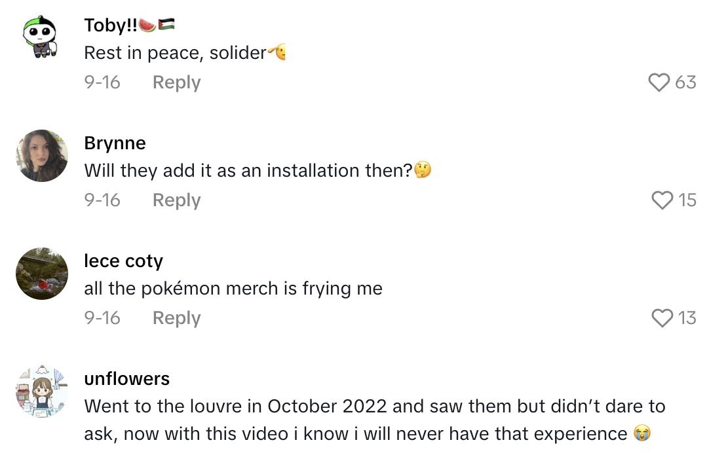Like lece coty's pokémon merch comment
This screenshot has width=709, height=453.
coord(661,317)
